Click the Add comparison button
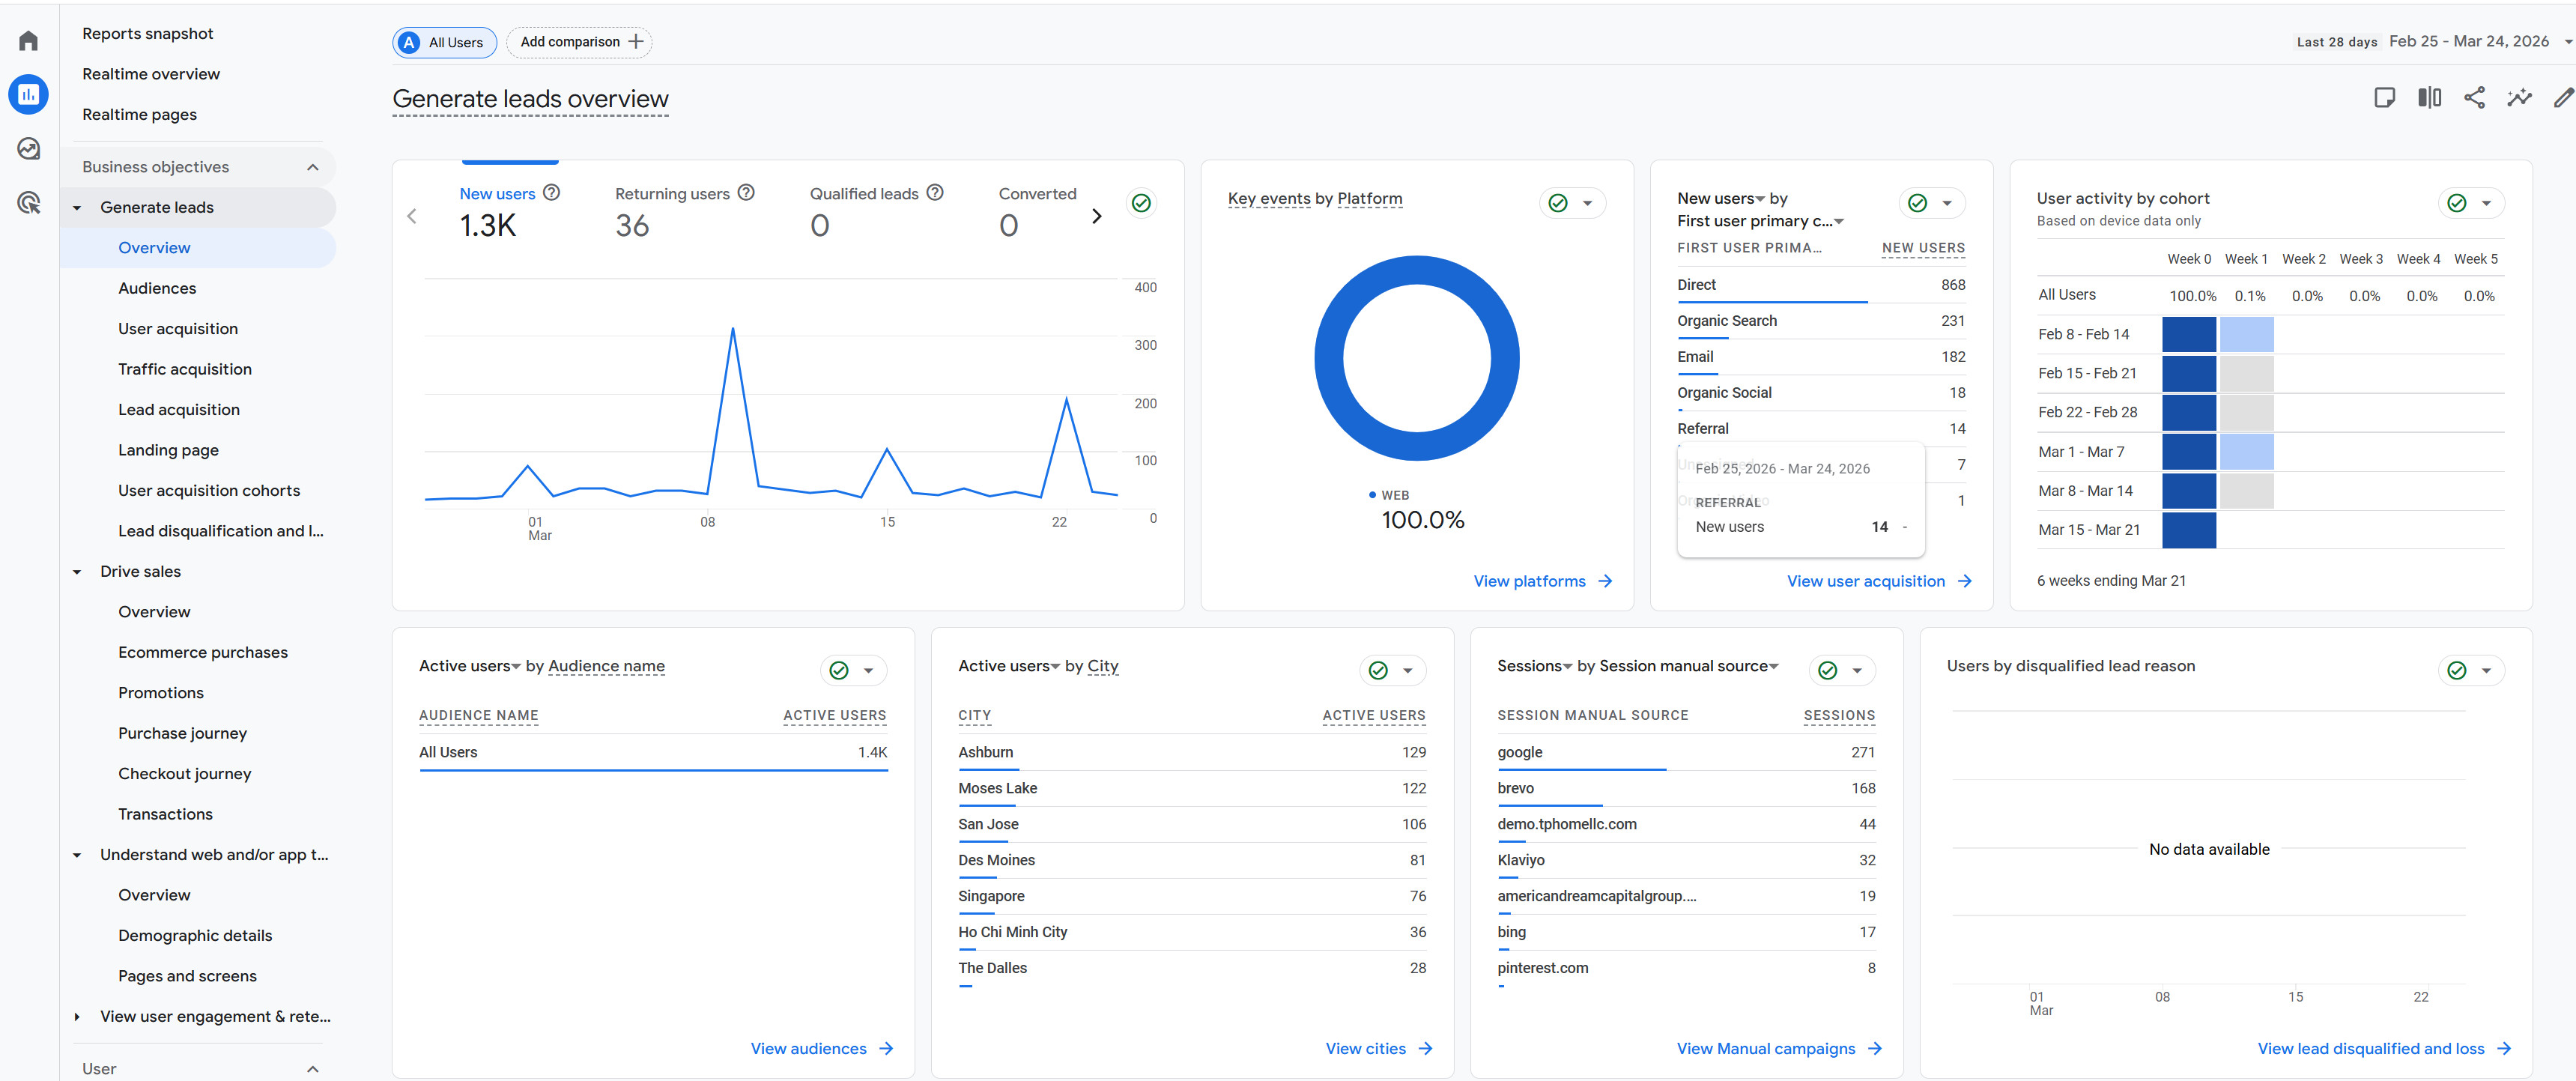Viewport: 2576px width, 1081px height. pyautogui.click(x=579, y=42)
